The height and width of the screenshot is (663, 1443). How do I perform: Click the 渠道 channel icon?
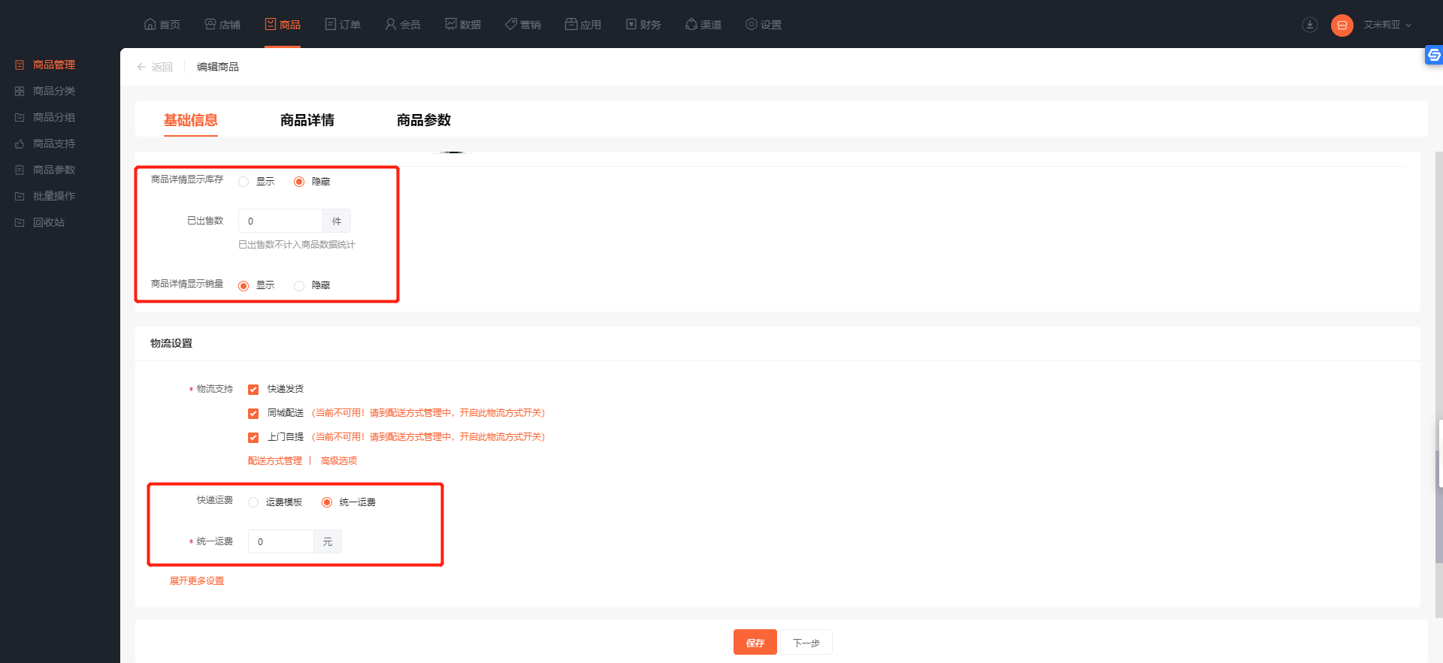pyautogui.click(x=691, y=24)
